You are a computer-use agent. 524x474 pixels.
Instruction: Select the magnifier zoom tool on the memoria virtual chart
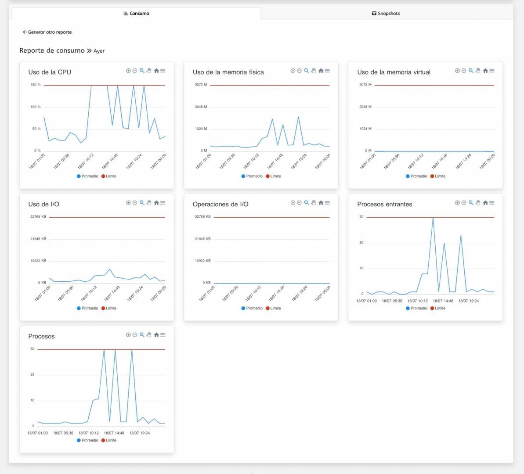(x=471, y=71)
